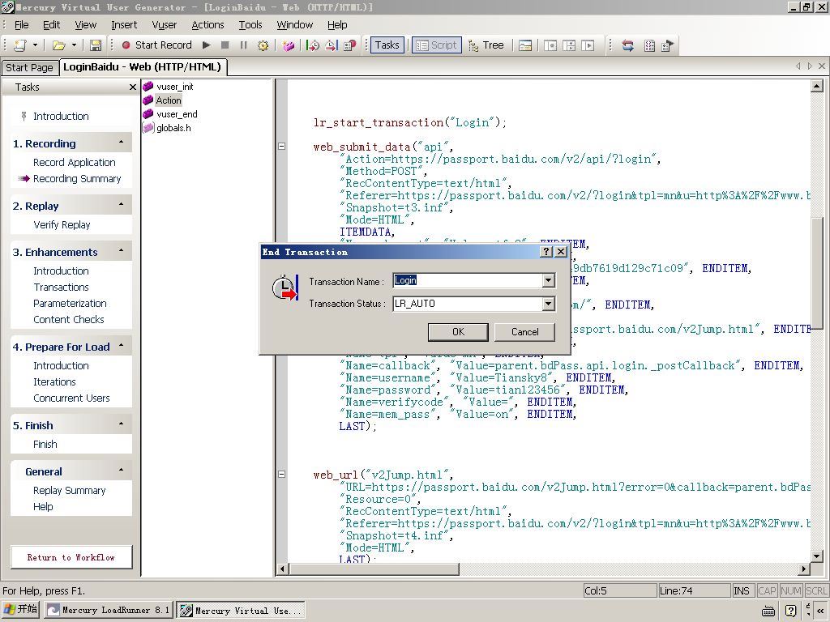Switch to Tree view in toolbar
The width and height of the screenshot is (830, 622).
(486, 45)
